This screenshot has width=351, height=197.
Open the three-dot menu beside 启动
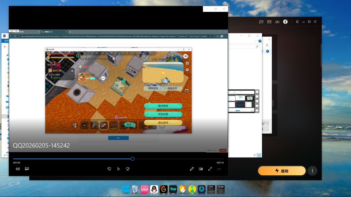[312, 171]
